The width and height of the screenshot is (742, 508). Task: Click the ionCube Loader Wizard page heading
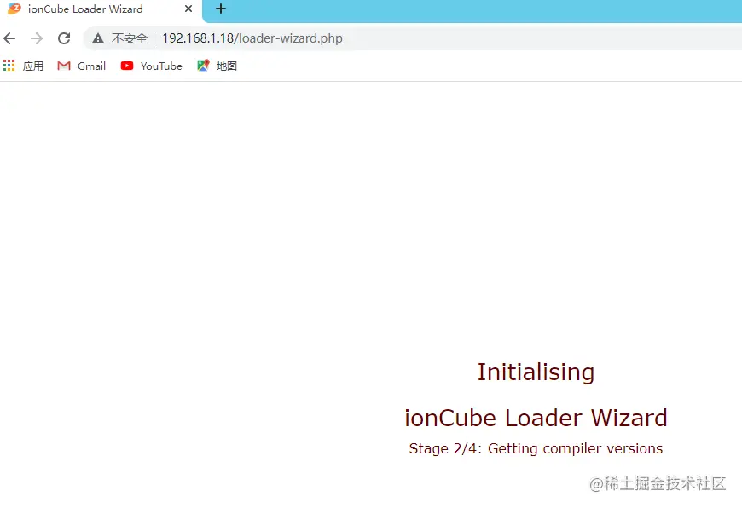536,419
